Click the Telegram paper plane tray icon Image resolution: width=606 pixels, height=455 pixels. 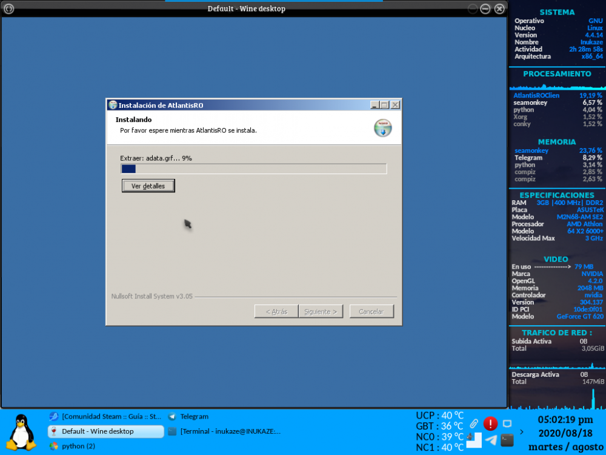(491, 440)
